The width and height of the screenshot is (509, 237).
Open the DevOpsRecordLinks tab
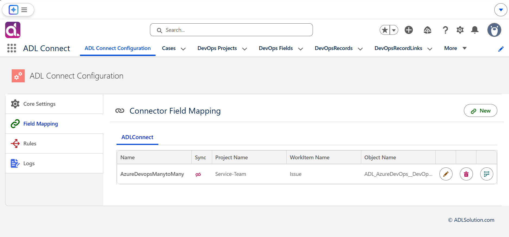click(x=398, y=48)
